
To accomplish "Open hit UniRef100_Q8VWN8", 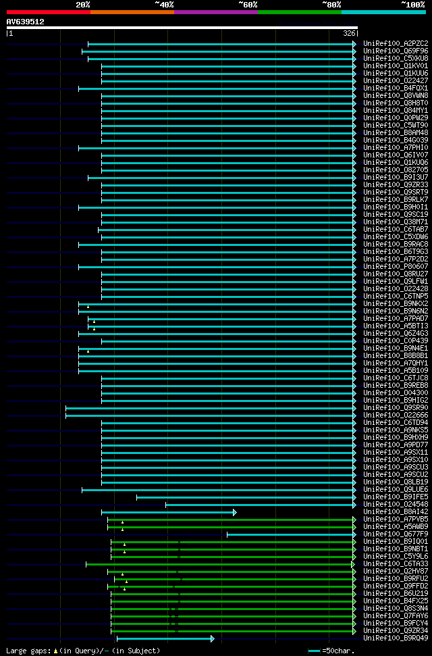I will point(396,96).
